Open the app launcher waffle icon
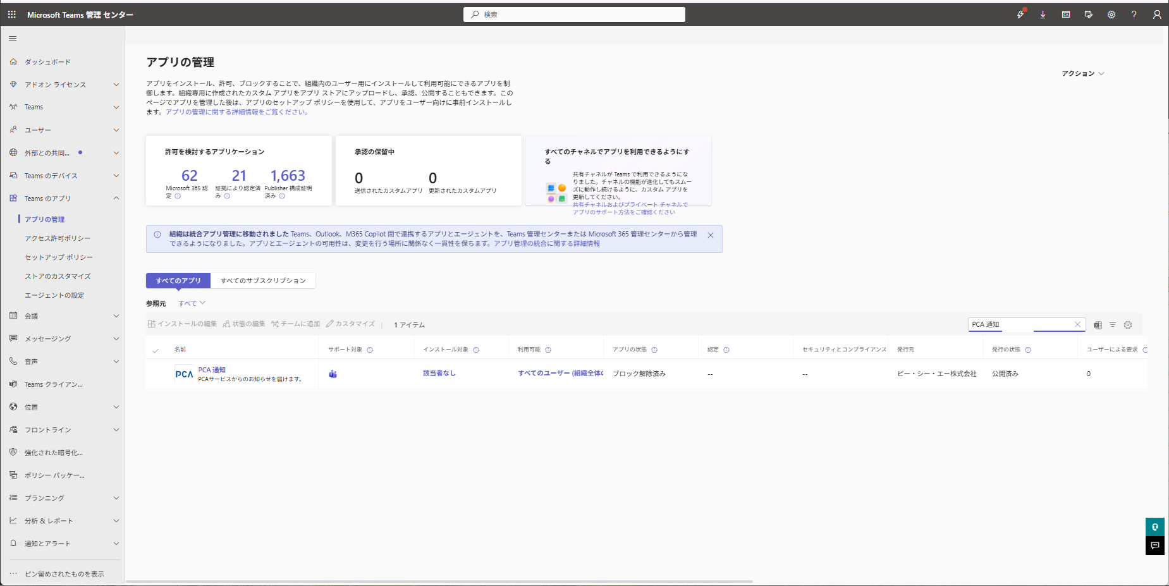 click(x=12, y=15)
